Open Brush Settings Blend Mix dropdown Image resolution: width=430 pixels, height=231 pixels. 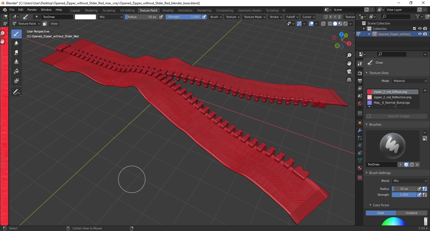click(409, 181)
